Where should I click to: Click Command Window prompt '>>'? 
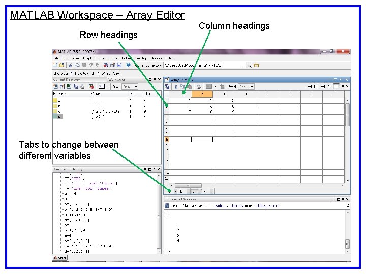click(168, 251)
